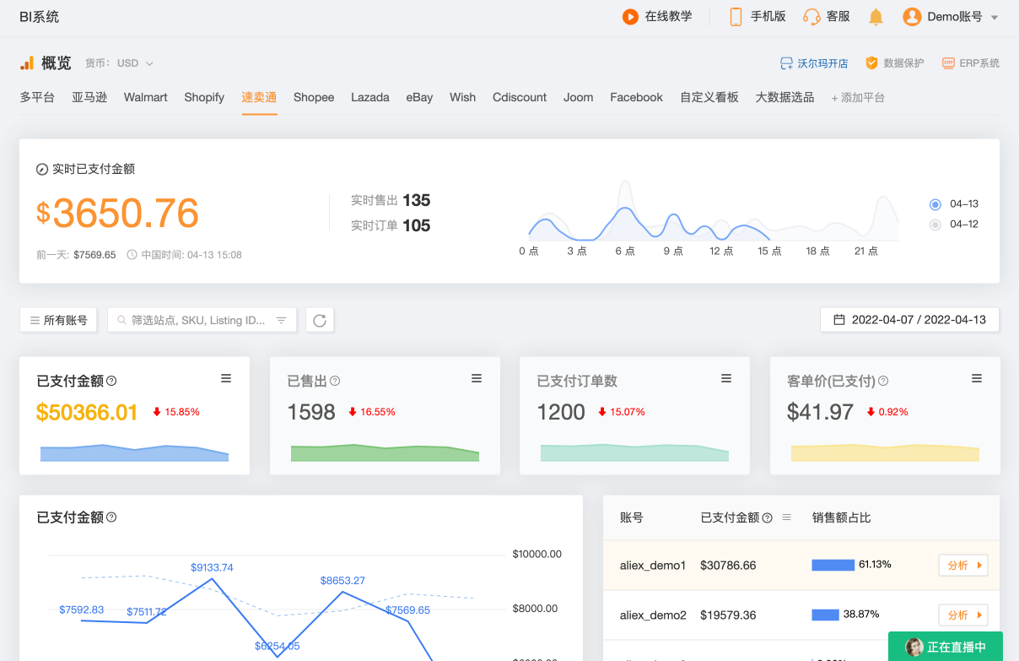The width and height of the screenshot is (1019, 661).
Task: Click the notification bell icon
Action: pyautogui.click(x=876, y=17)
